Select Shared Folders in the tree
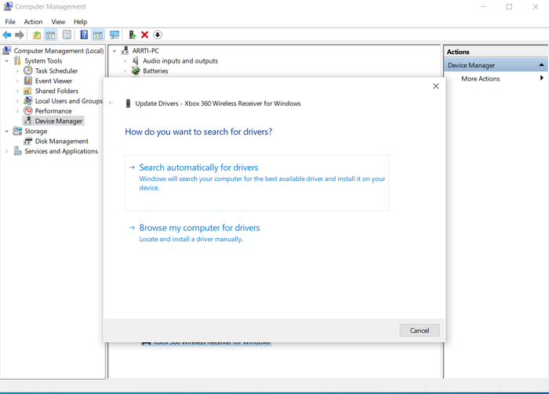The width and height of the screenshot is (549, 394). tap(56, 91)
